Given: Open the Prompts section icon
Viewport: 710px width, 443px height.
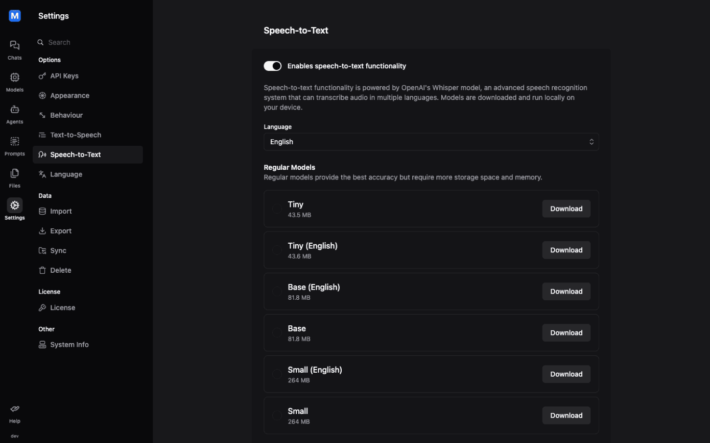Looking at the screenshot, I should (15, 142).
